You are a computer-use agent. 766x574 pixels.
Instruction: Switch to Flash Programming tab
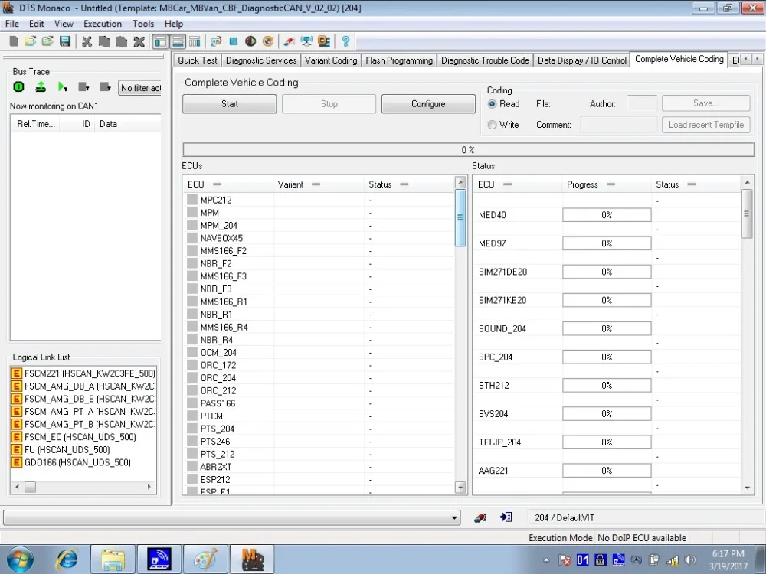click(398, 60)
